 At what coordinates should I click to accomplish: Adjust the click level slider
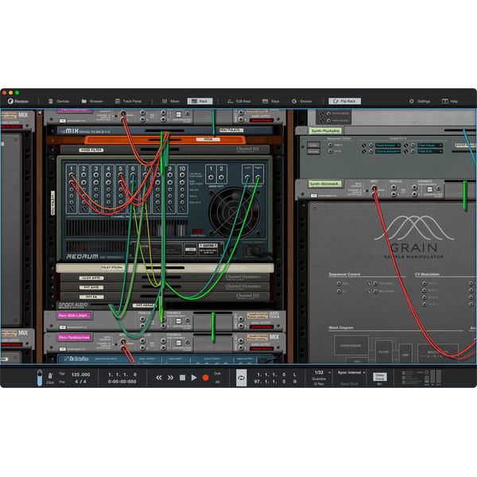[x=40, y=378]
